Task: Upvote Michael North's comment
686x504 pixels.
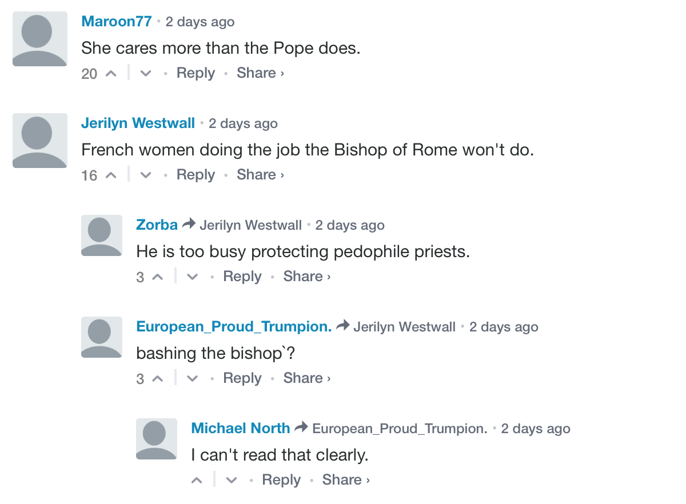Action: (197, 481)
